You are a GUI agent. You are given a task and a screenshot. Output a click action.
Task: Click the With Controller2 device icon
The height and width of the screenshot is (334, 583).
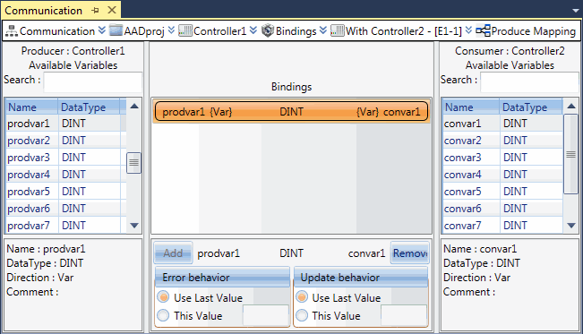[x=338, y=30]
